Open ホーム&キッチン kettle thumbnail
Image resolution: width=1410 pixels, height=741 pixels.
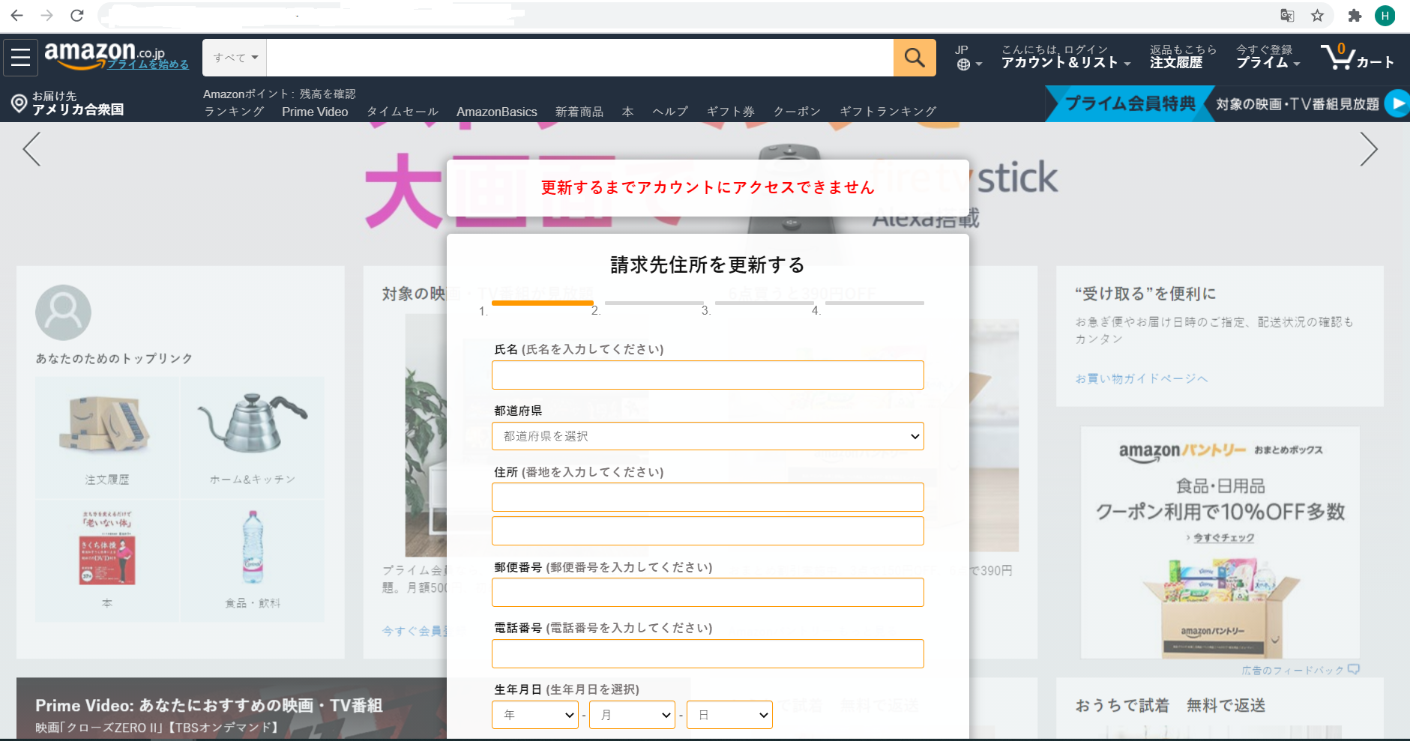pos(252,423)
